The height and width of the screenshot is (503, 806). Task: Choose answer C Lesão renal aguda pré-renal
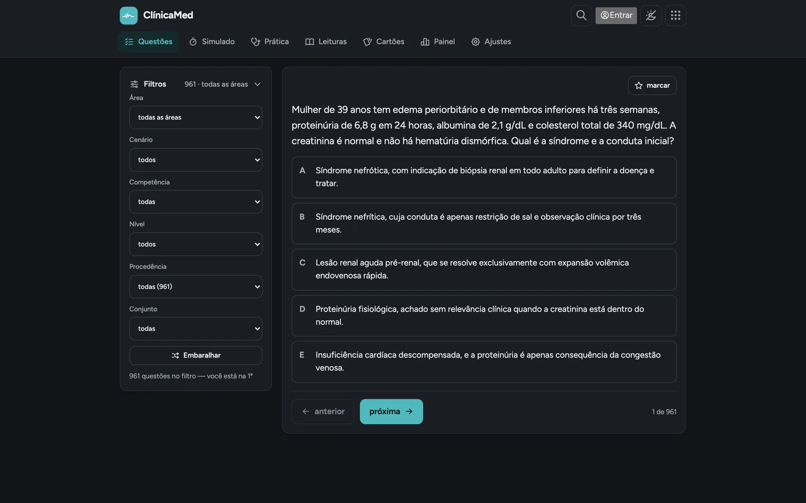(x=484, y=270)
